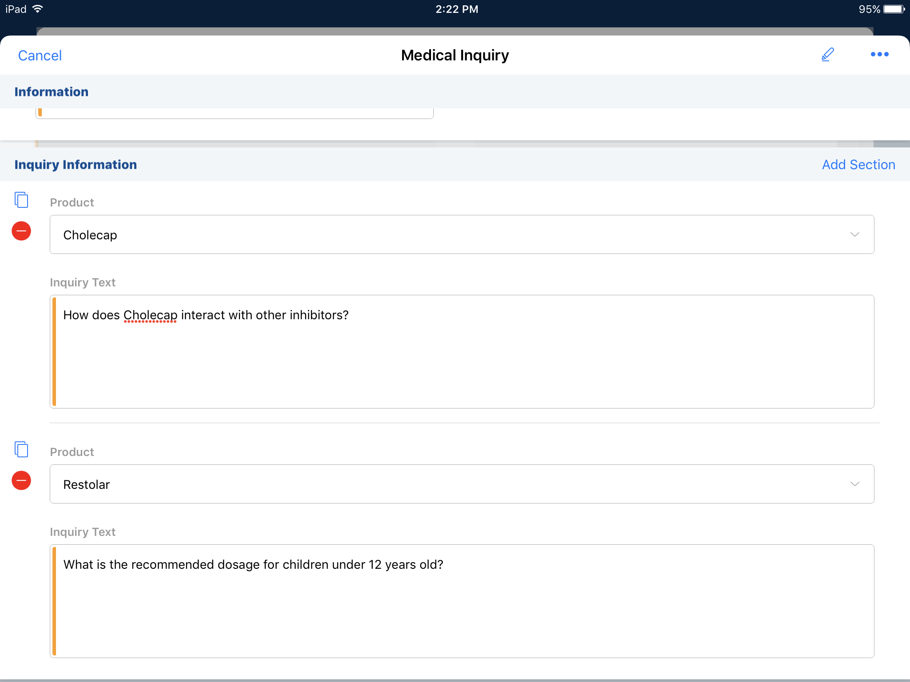Viewport: 910px width, 682px height.
Task: Tap Add Section link
Action: click(x=858, y=165)
